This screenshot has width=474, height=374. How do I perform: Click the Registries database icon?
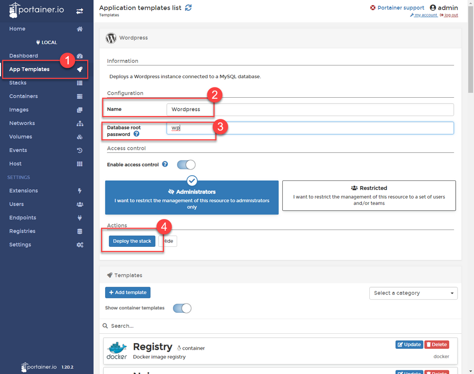pyautogui.click(x=79, y=231)
